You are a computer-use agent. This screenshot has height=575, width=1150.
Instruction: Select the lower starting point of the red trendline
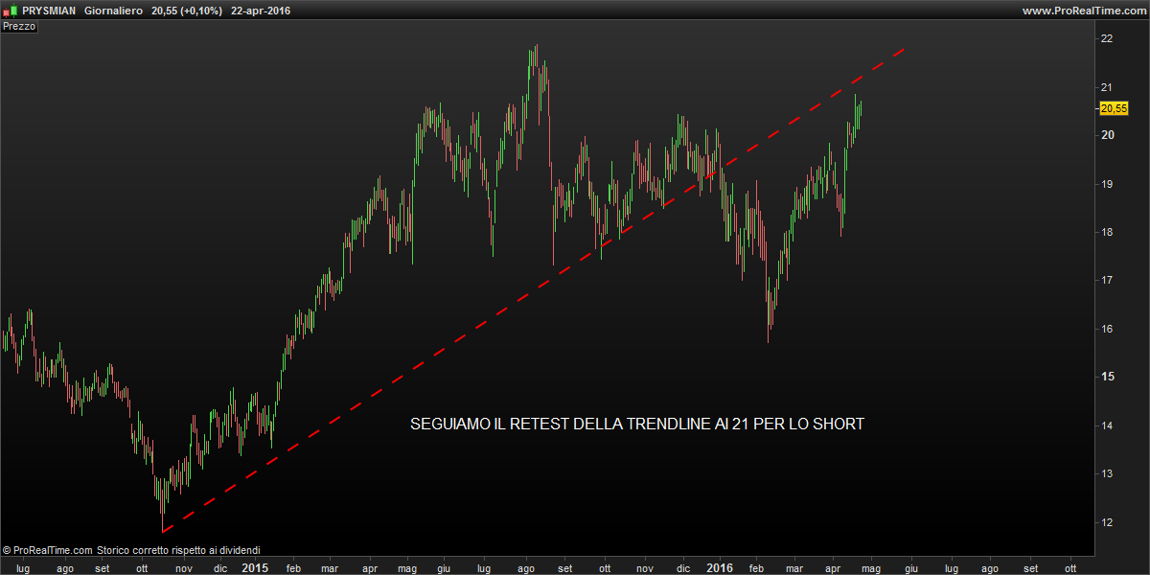(x=163, y=530)
